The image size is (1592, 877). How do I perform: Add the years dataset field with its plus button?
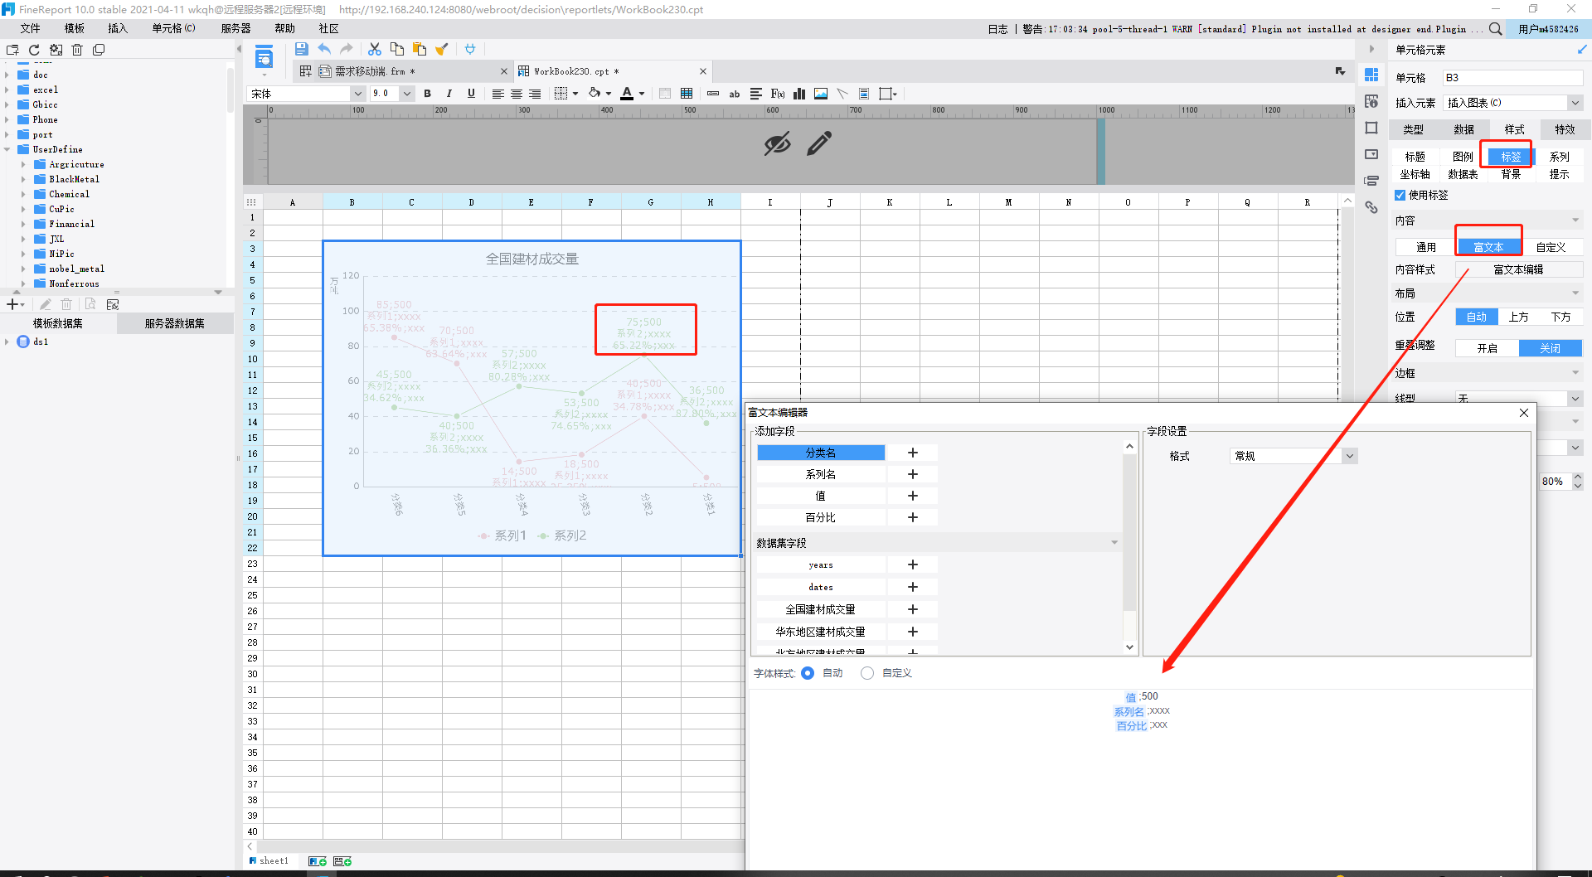(913, 564)
